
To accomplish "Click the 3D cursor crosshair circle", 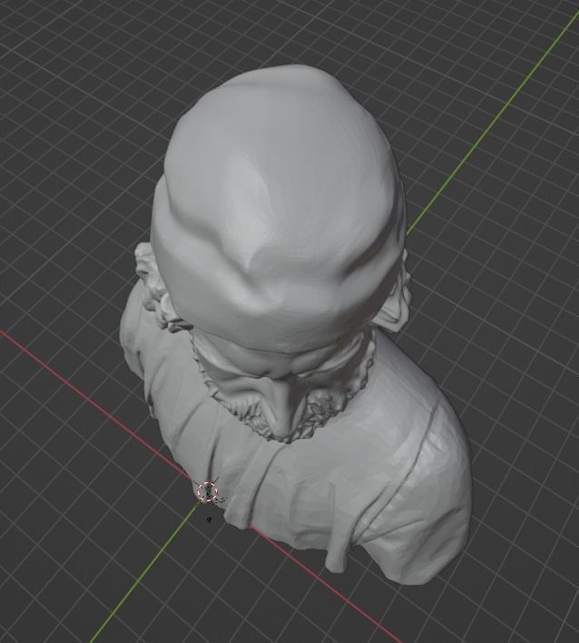I will [x=208, y=491].
